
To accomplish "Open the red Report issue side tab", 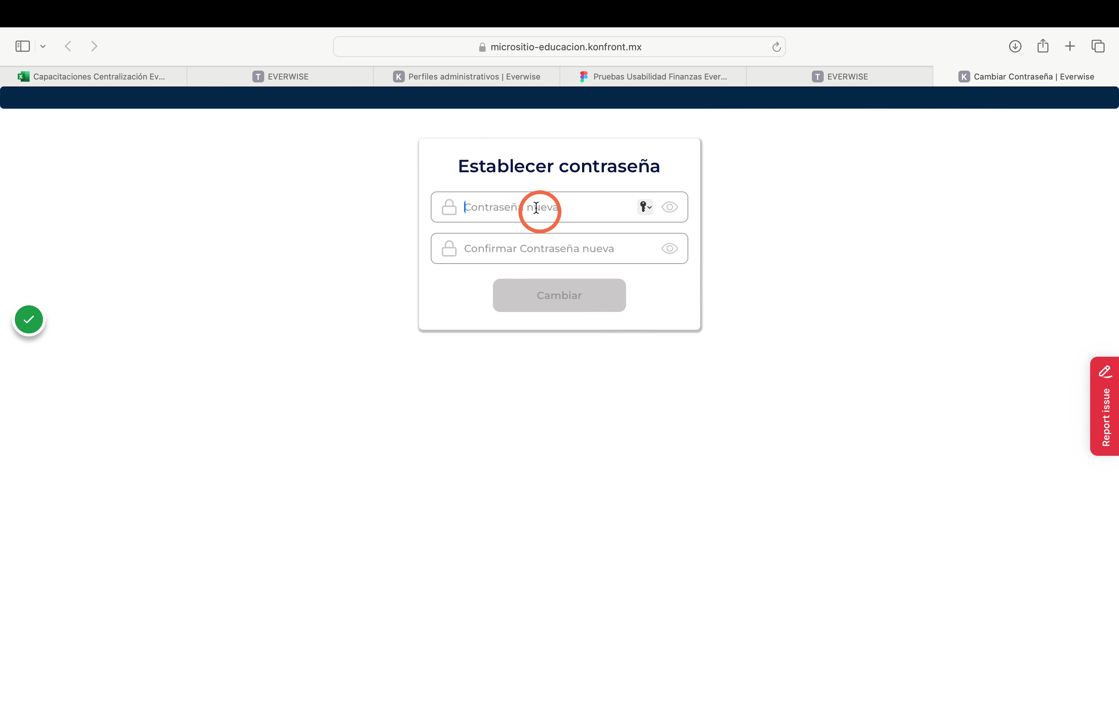I will coord(1105,406).
